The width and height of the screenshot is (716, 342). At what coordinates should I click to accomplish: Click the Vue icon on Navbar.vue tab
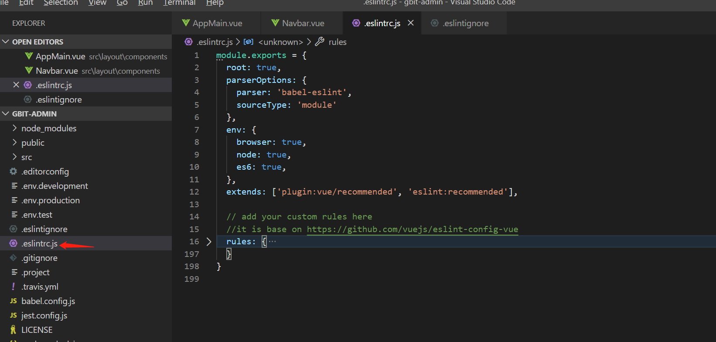275,23
